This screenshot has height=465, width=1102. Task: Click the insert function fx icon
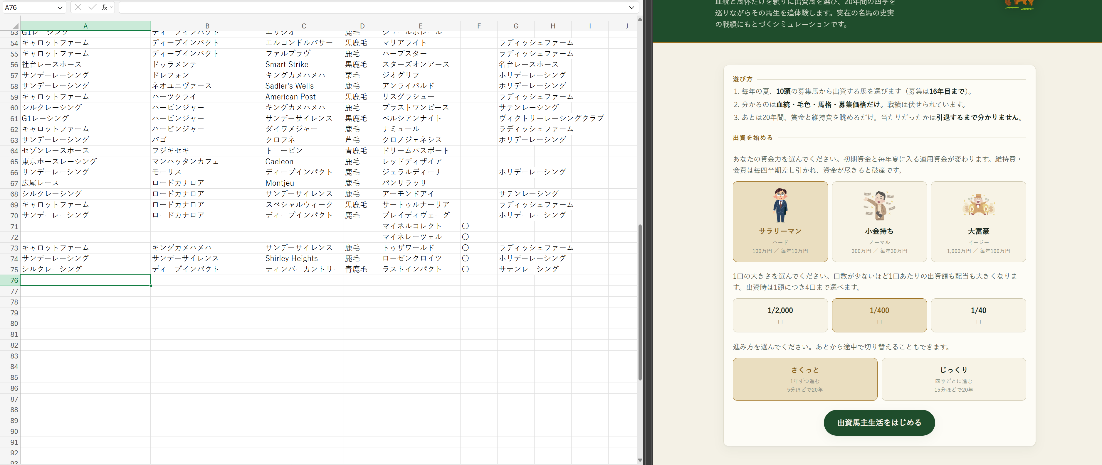pos(104,7)
